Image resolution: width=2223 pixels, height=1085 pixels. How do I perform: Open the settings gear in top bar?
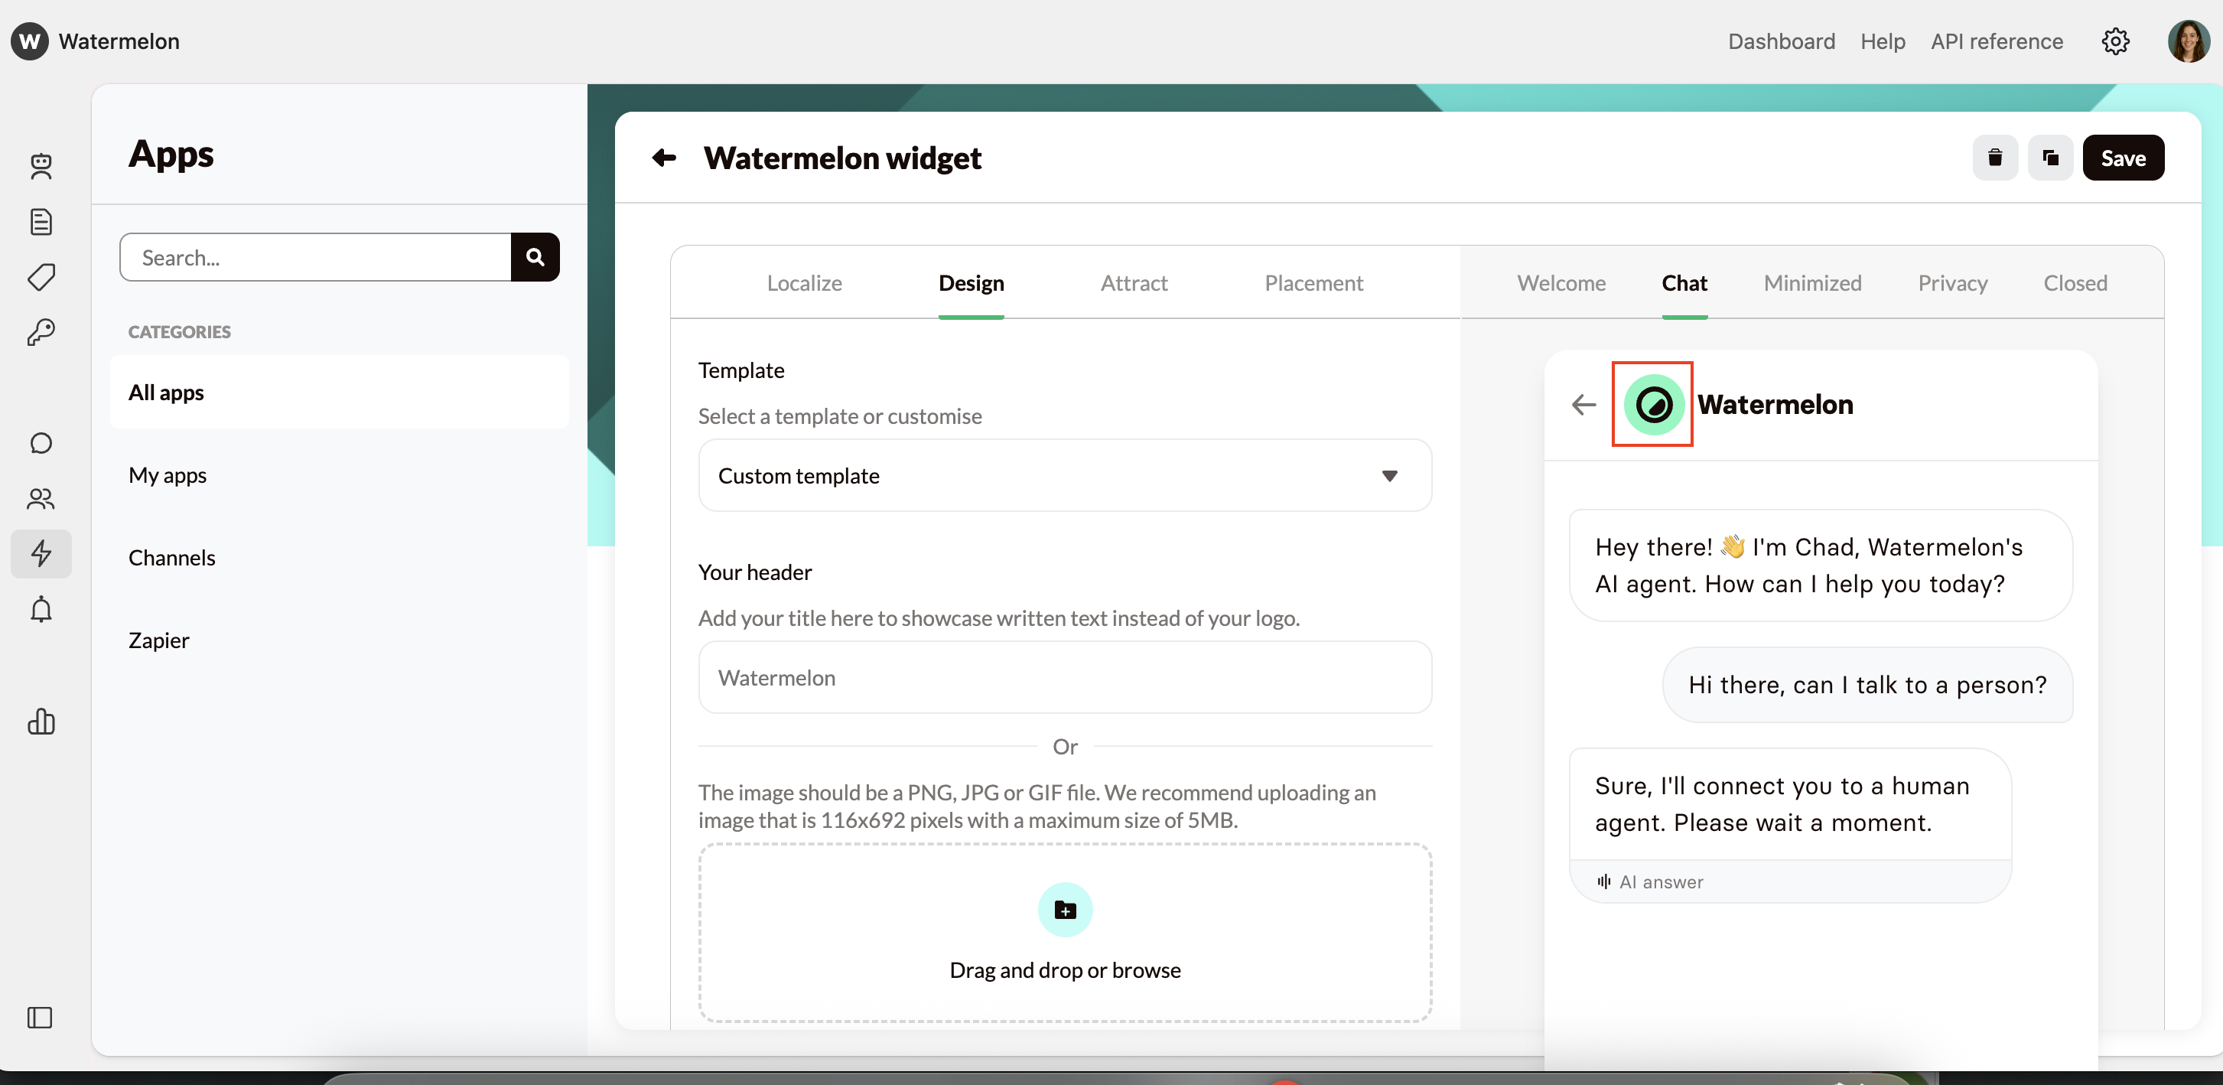pyautogui.click(x=2115, y=41)
